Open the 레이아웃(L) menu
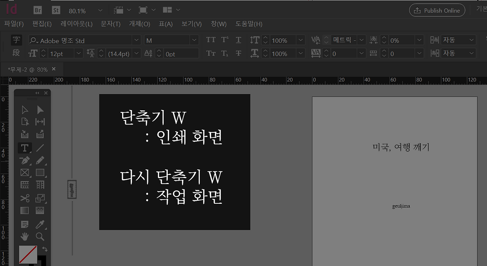 (x=76, y=24)
